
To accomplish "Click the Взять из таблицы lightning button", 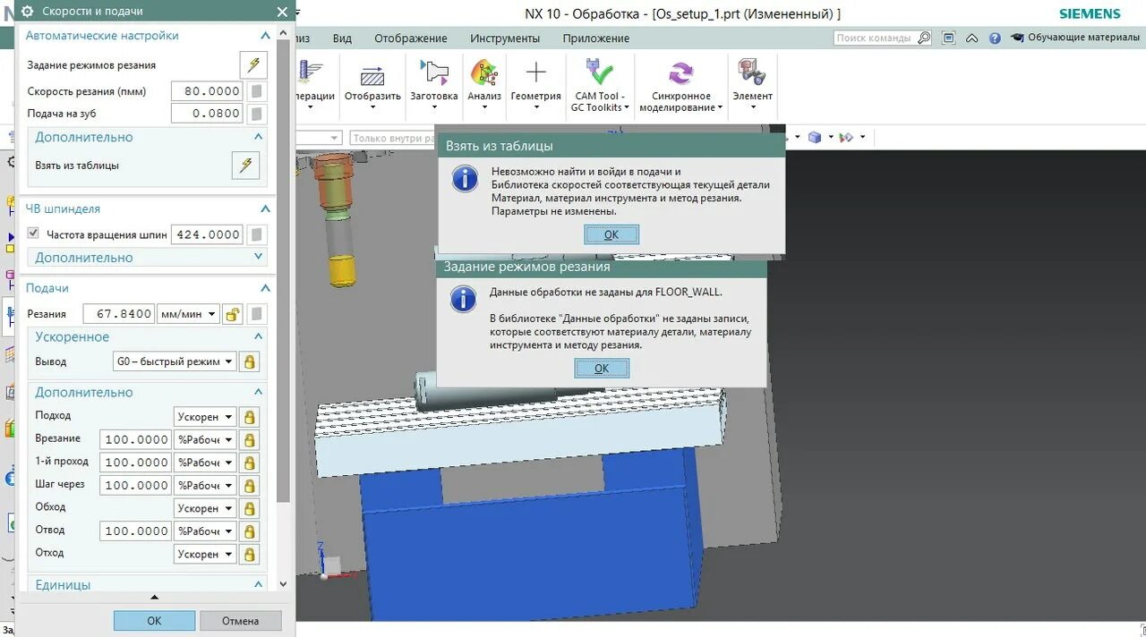I will (245, 166).
